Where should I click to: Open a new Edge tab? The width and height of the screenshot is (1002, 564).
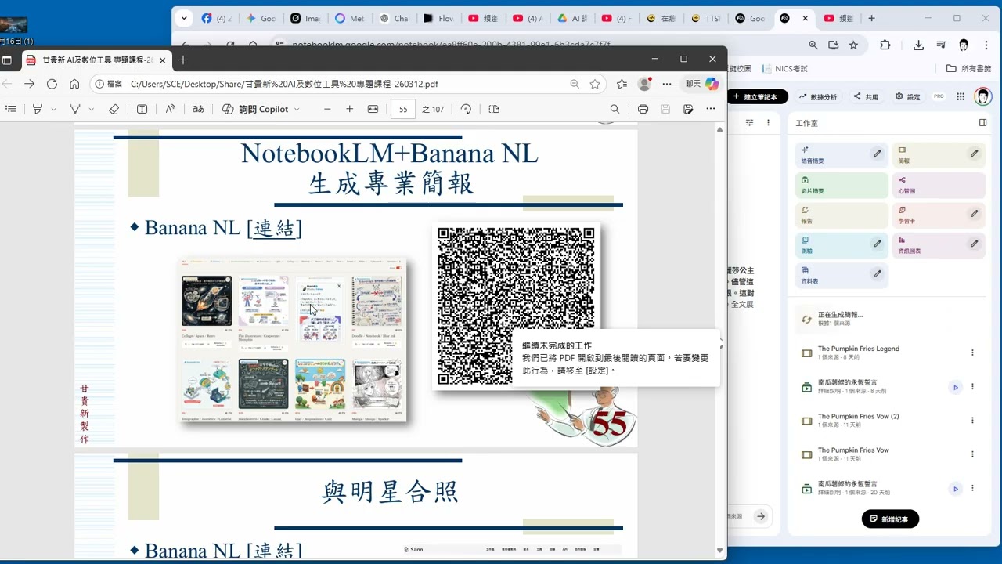pos(183,60)
